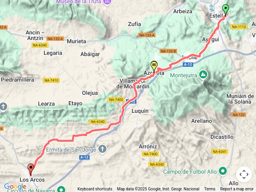
Task: Click the church icon at left edge
Action: pyautogui.click(x=3, y=107)
